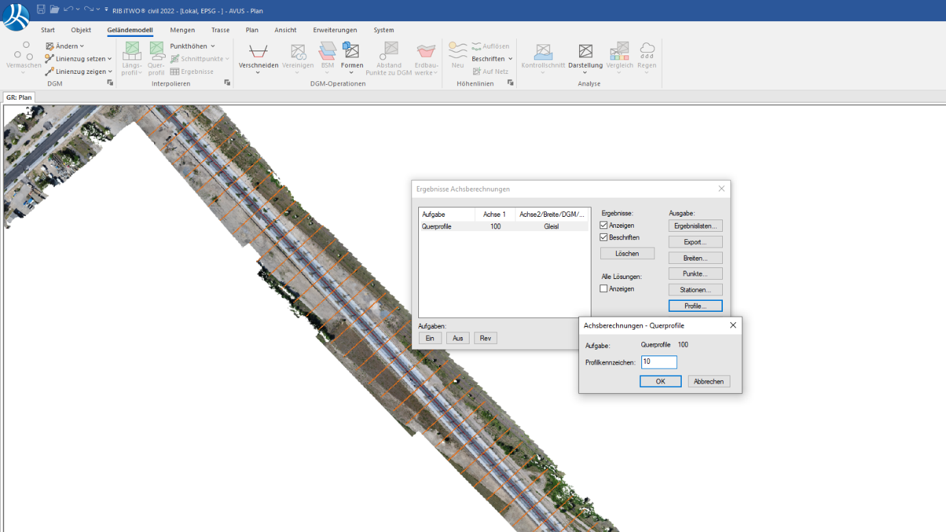
Task: Click the Ergebnislisten... button
Action: tap(695, 226)
